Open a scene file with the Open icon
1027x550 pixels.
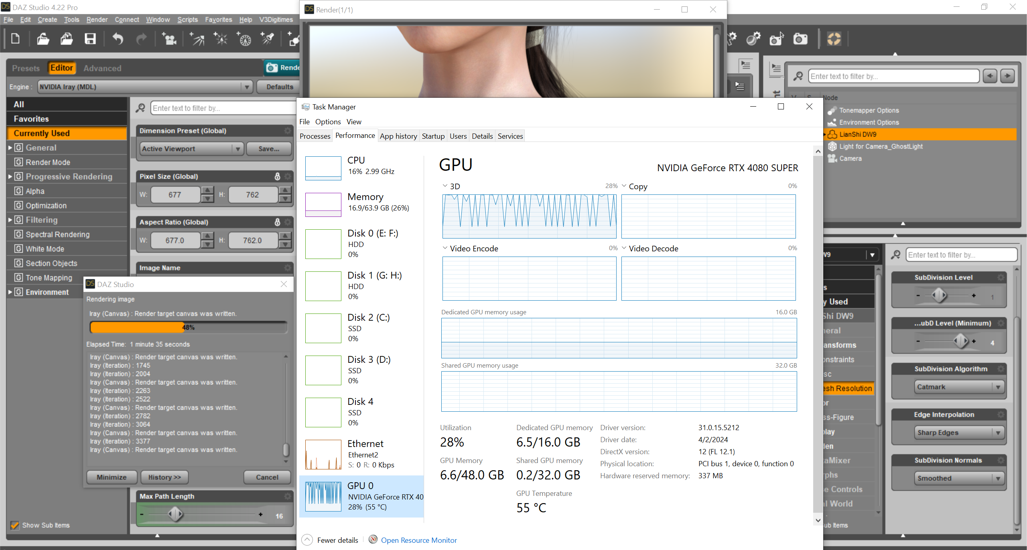click(42, 39)
